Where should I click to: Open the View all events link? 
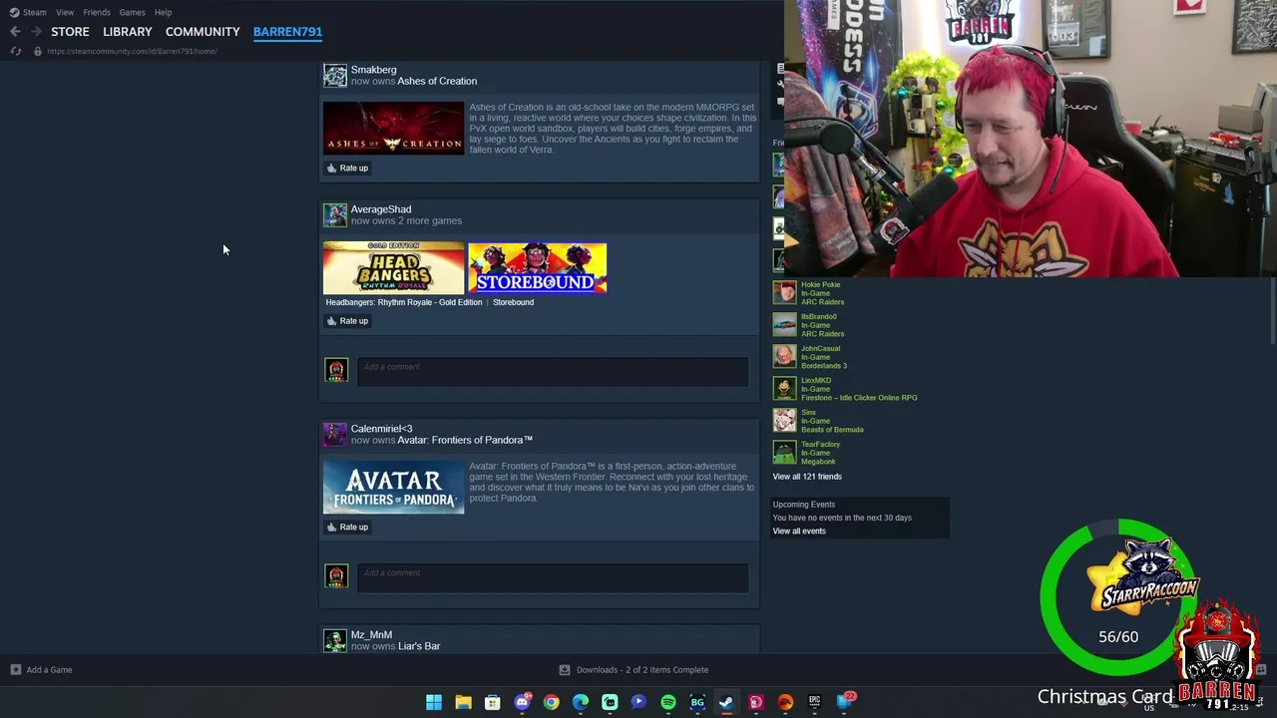(799, 532)
